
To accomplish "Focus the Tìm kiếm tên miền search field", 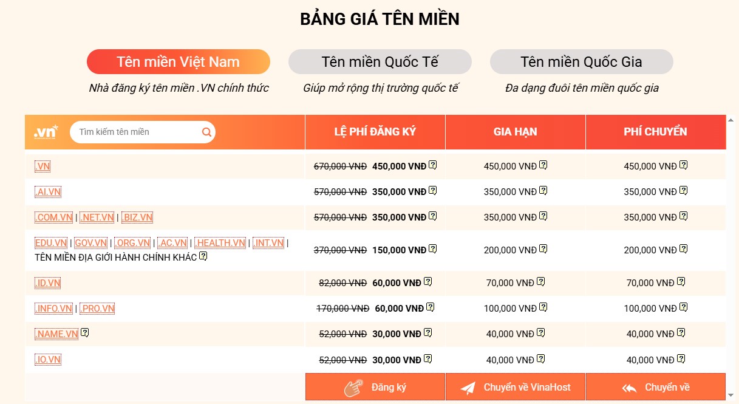I will pyautogui.click(x=137, y=132).
